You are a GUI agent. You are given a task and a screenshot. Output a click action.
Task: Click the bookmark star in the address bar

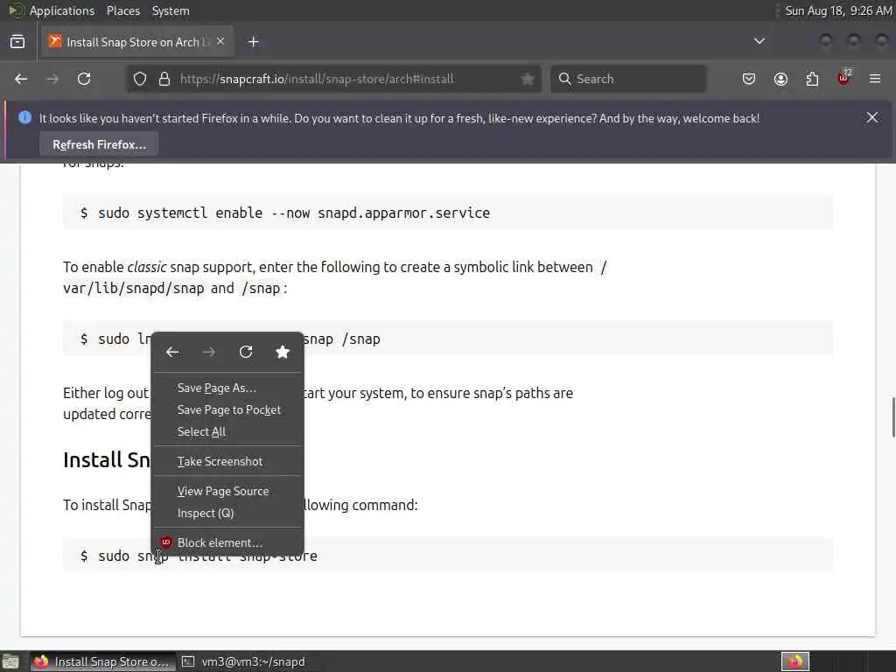(x=528, y=79)
